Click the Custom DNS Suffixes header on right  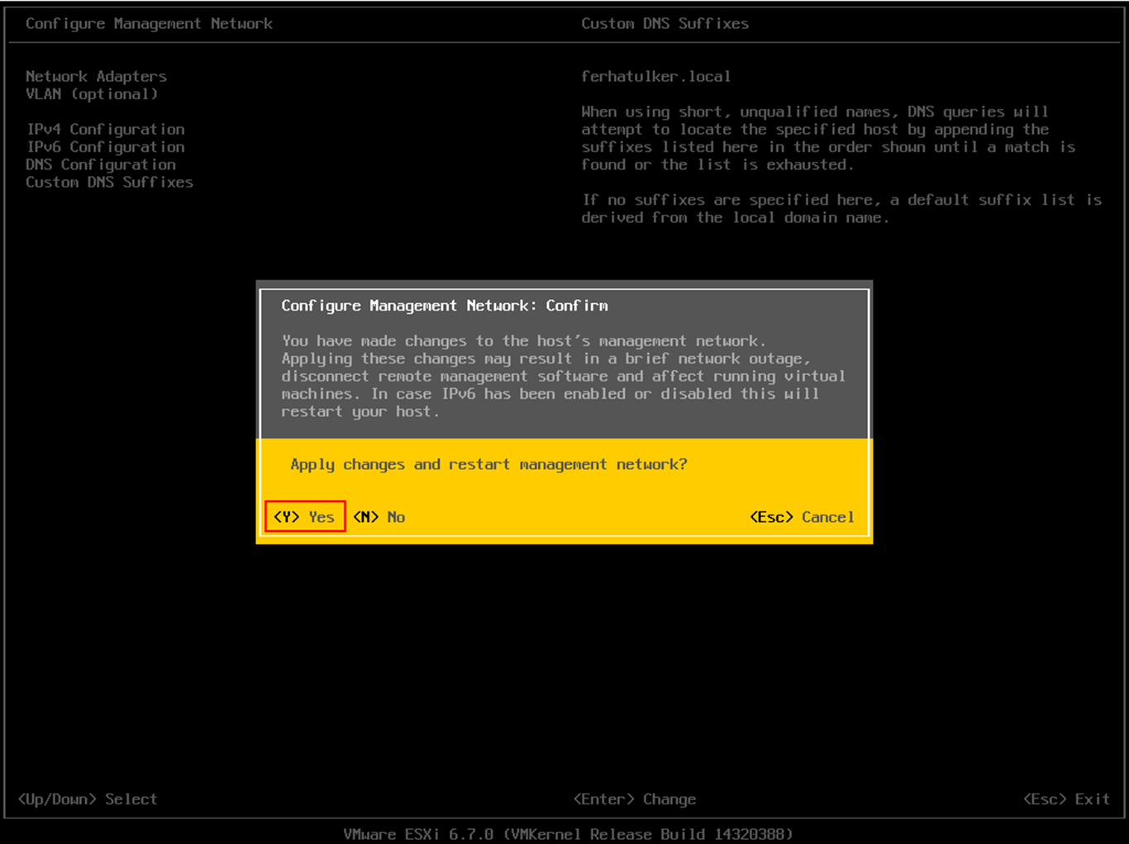[x=665, y=24]
